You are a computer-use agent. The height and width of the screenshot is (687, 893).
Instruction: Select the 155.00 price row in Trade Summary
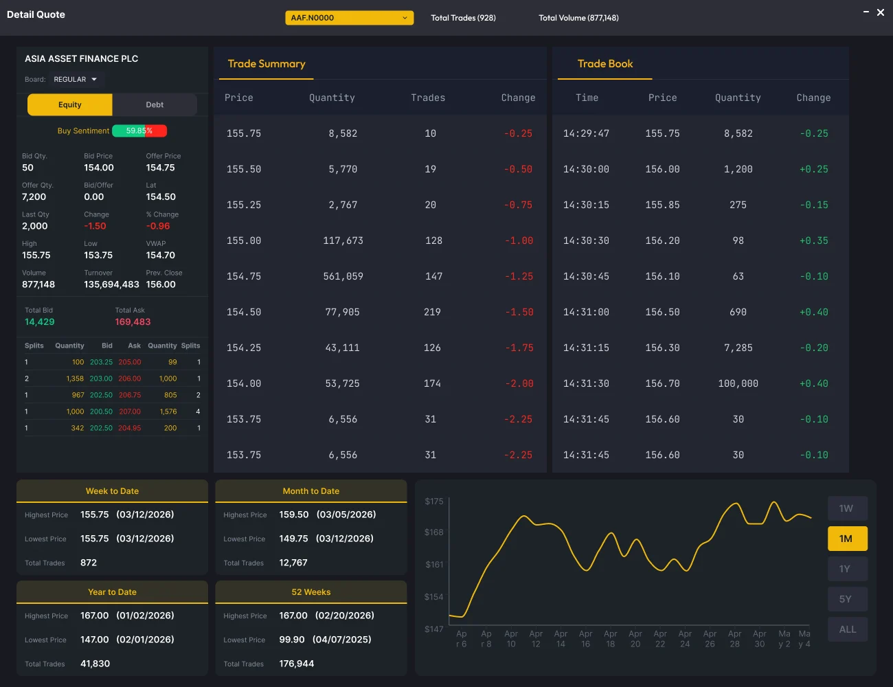point(380,240)
